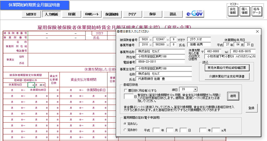Image resolution: width=267 pixels, height=141 pixels.
Task: Click 事業所番号 label cell in sheet
Action: (x=15, y=38)
